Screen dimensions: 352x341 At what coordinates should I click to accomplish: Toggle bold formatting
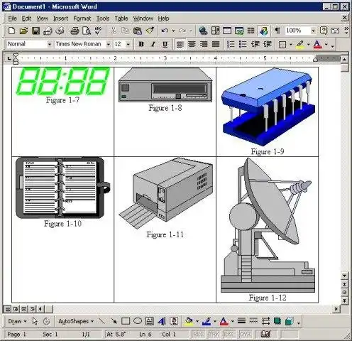coord(141,44)
